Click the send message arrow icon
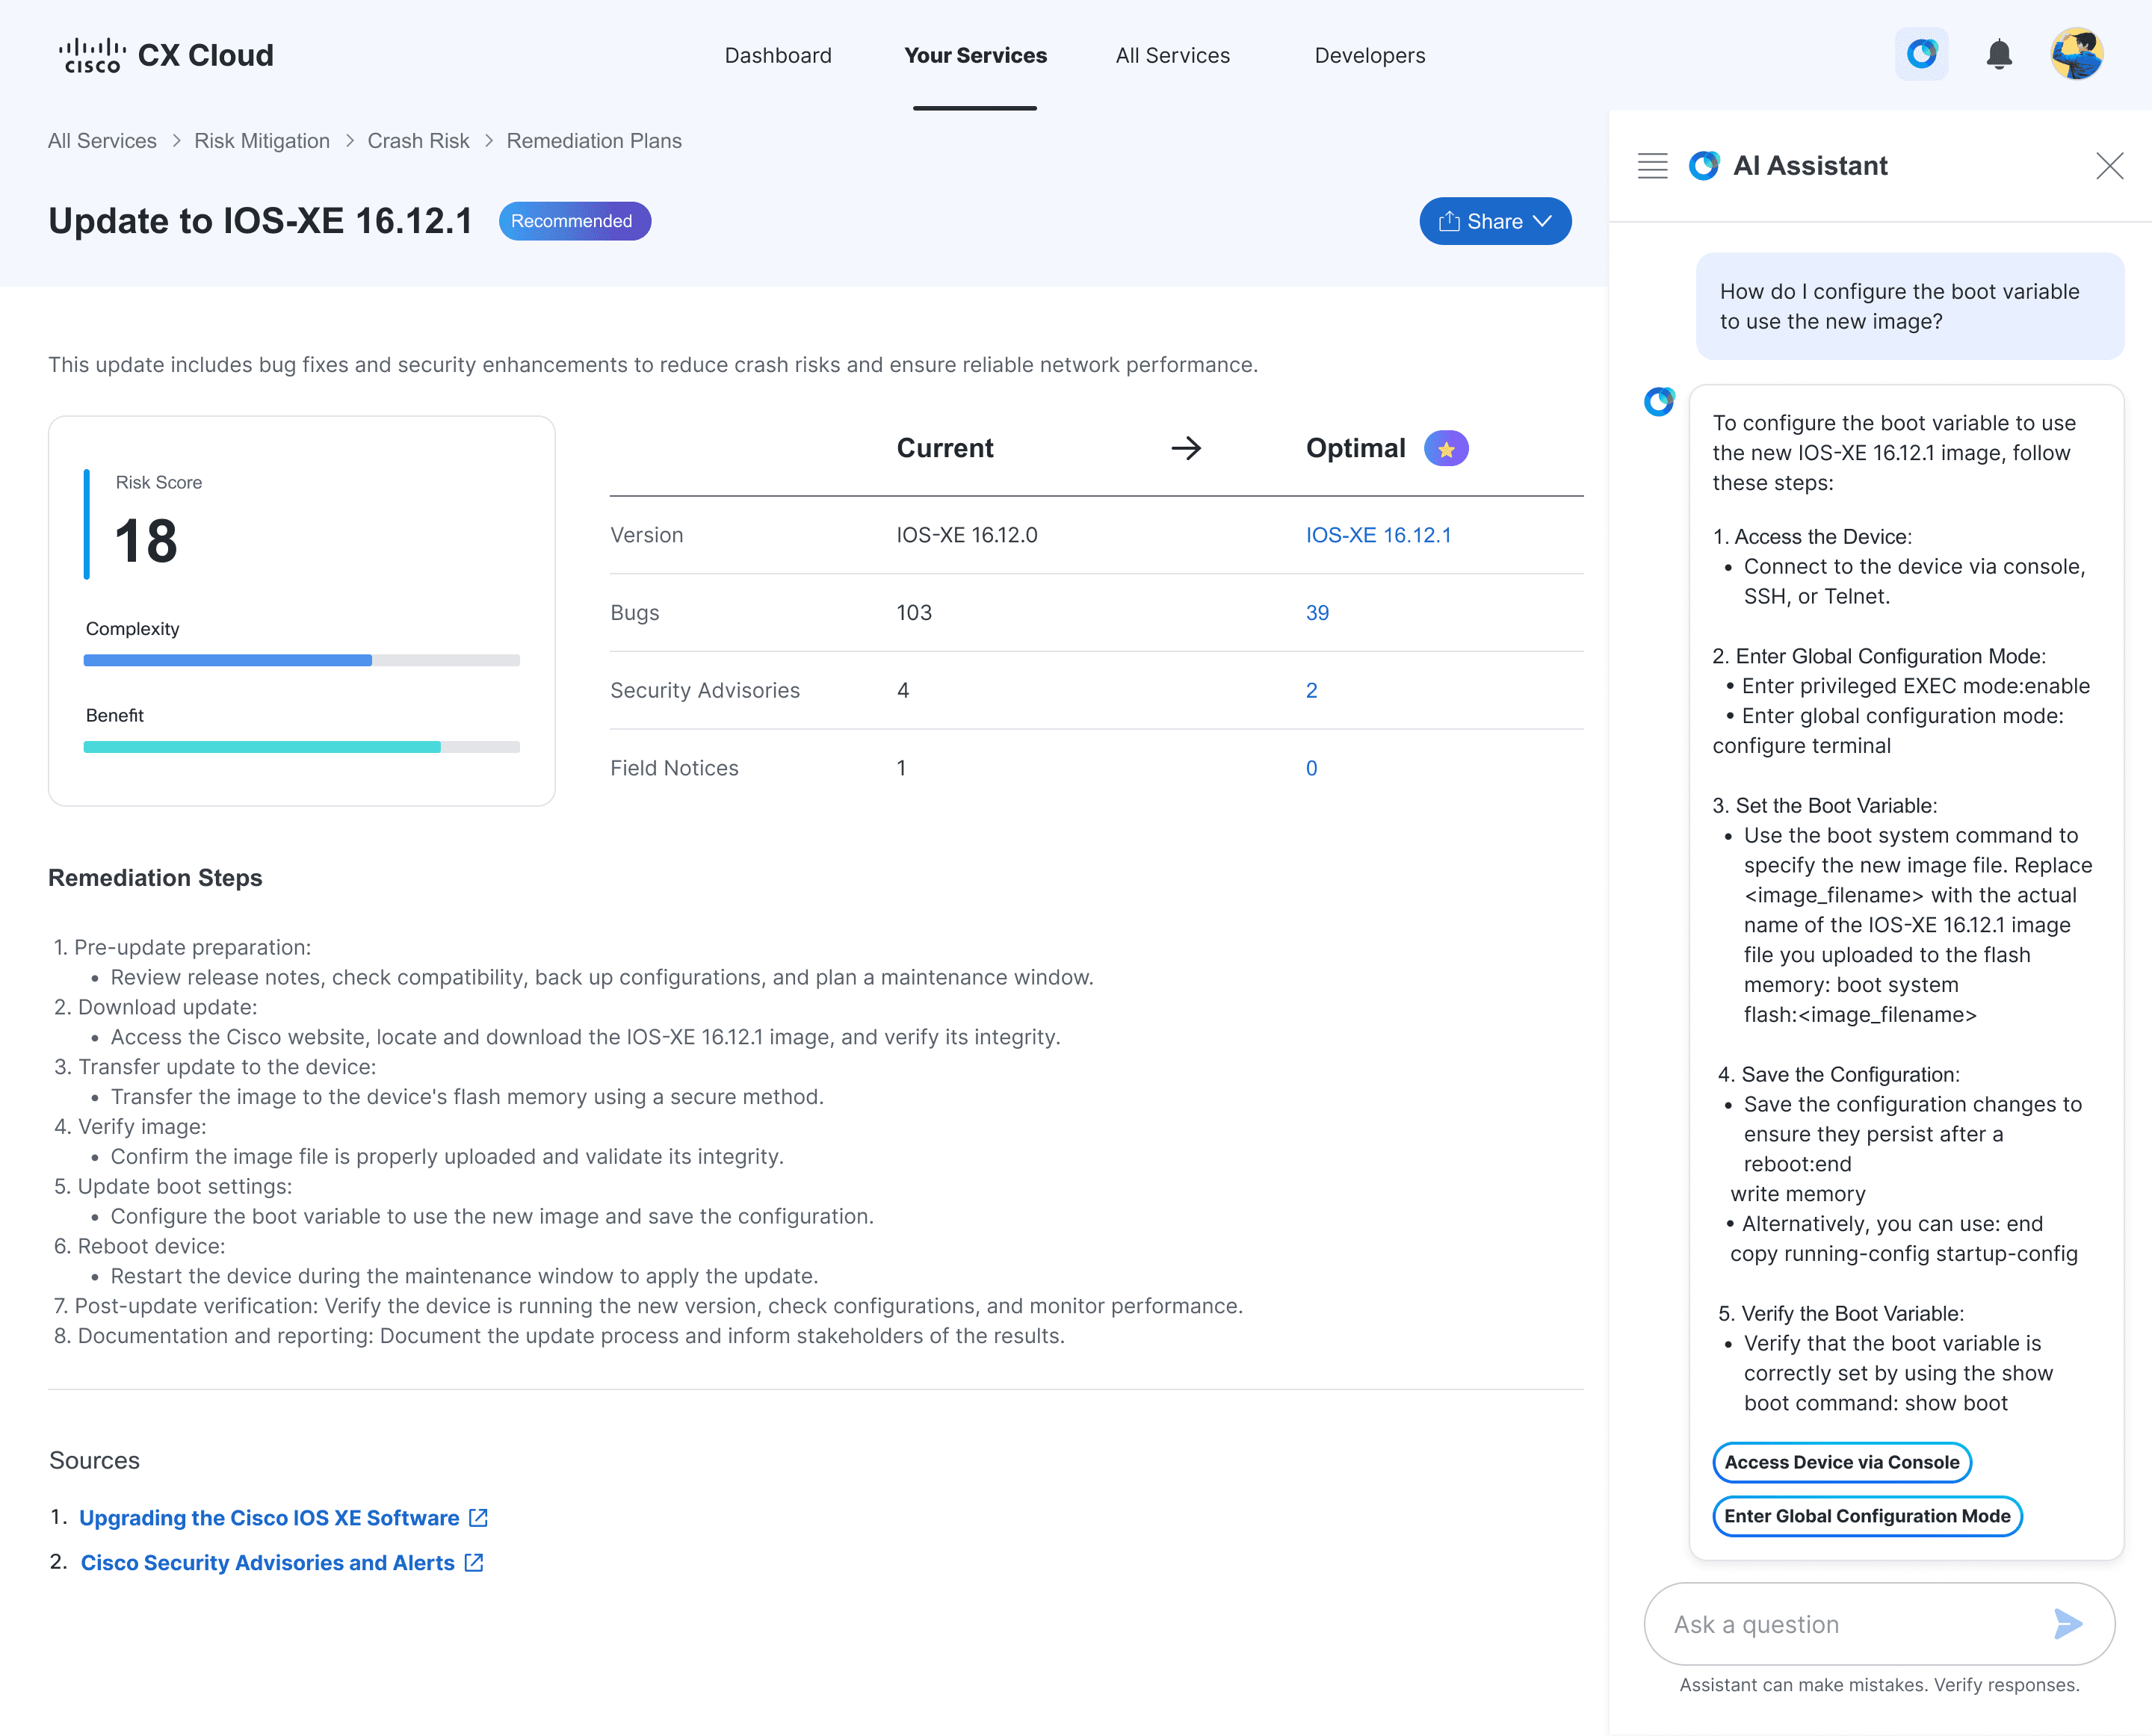2152x1736 pixels. pyautogui.click(x=2067, y=1624)
